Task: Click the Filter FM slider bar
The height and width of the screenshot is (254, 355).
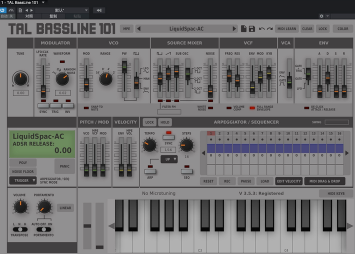Action: pos(169,112)
